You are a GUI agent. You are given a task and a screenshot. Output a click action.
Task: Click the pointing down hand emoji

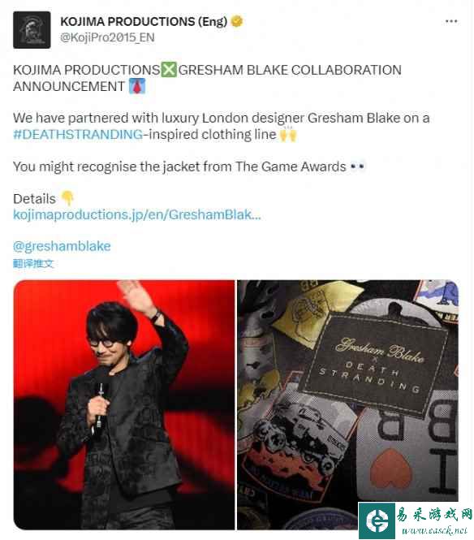[x=67, y=198]
